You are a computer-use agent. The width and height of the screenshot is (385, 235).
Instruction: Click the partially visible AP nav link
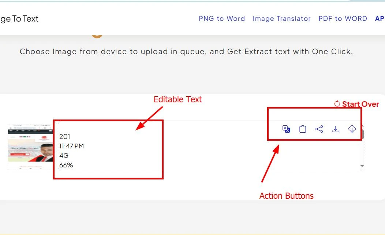point(380,19)
